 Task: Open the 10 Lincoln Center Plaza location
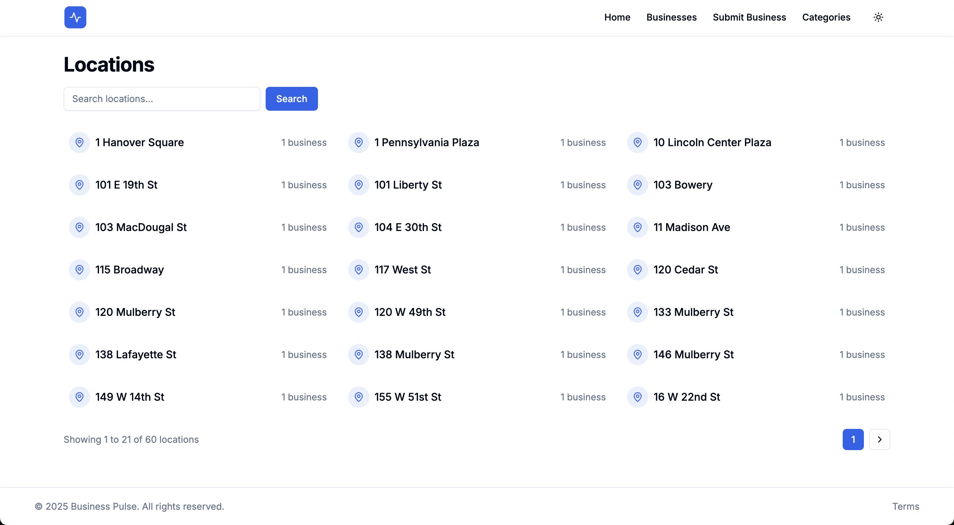712,142
